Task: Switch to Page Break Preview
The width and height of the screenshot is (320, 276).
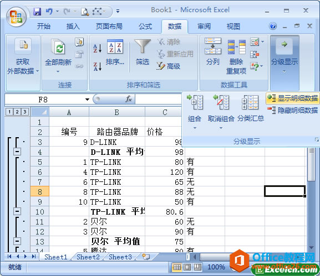Action: (x=197, y=267)
